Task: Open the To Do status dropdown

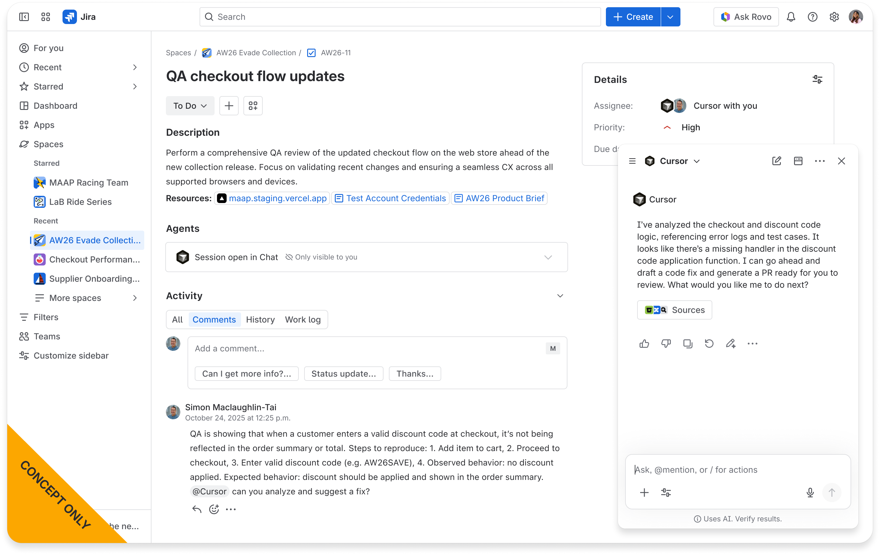Action: click(x=190, y=105)
